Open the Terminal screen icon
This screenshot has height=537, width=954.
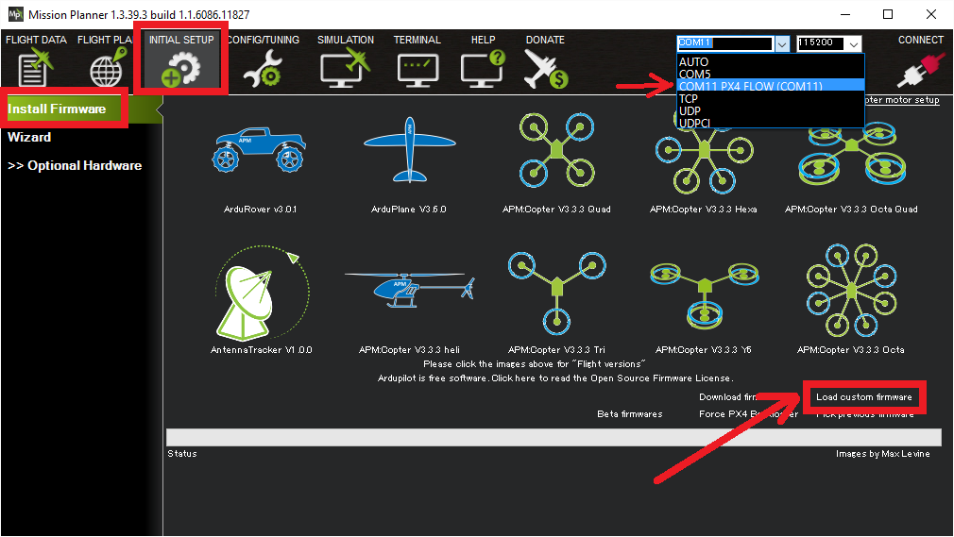[417, 70]
